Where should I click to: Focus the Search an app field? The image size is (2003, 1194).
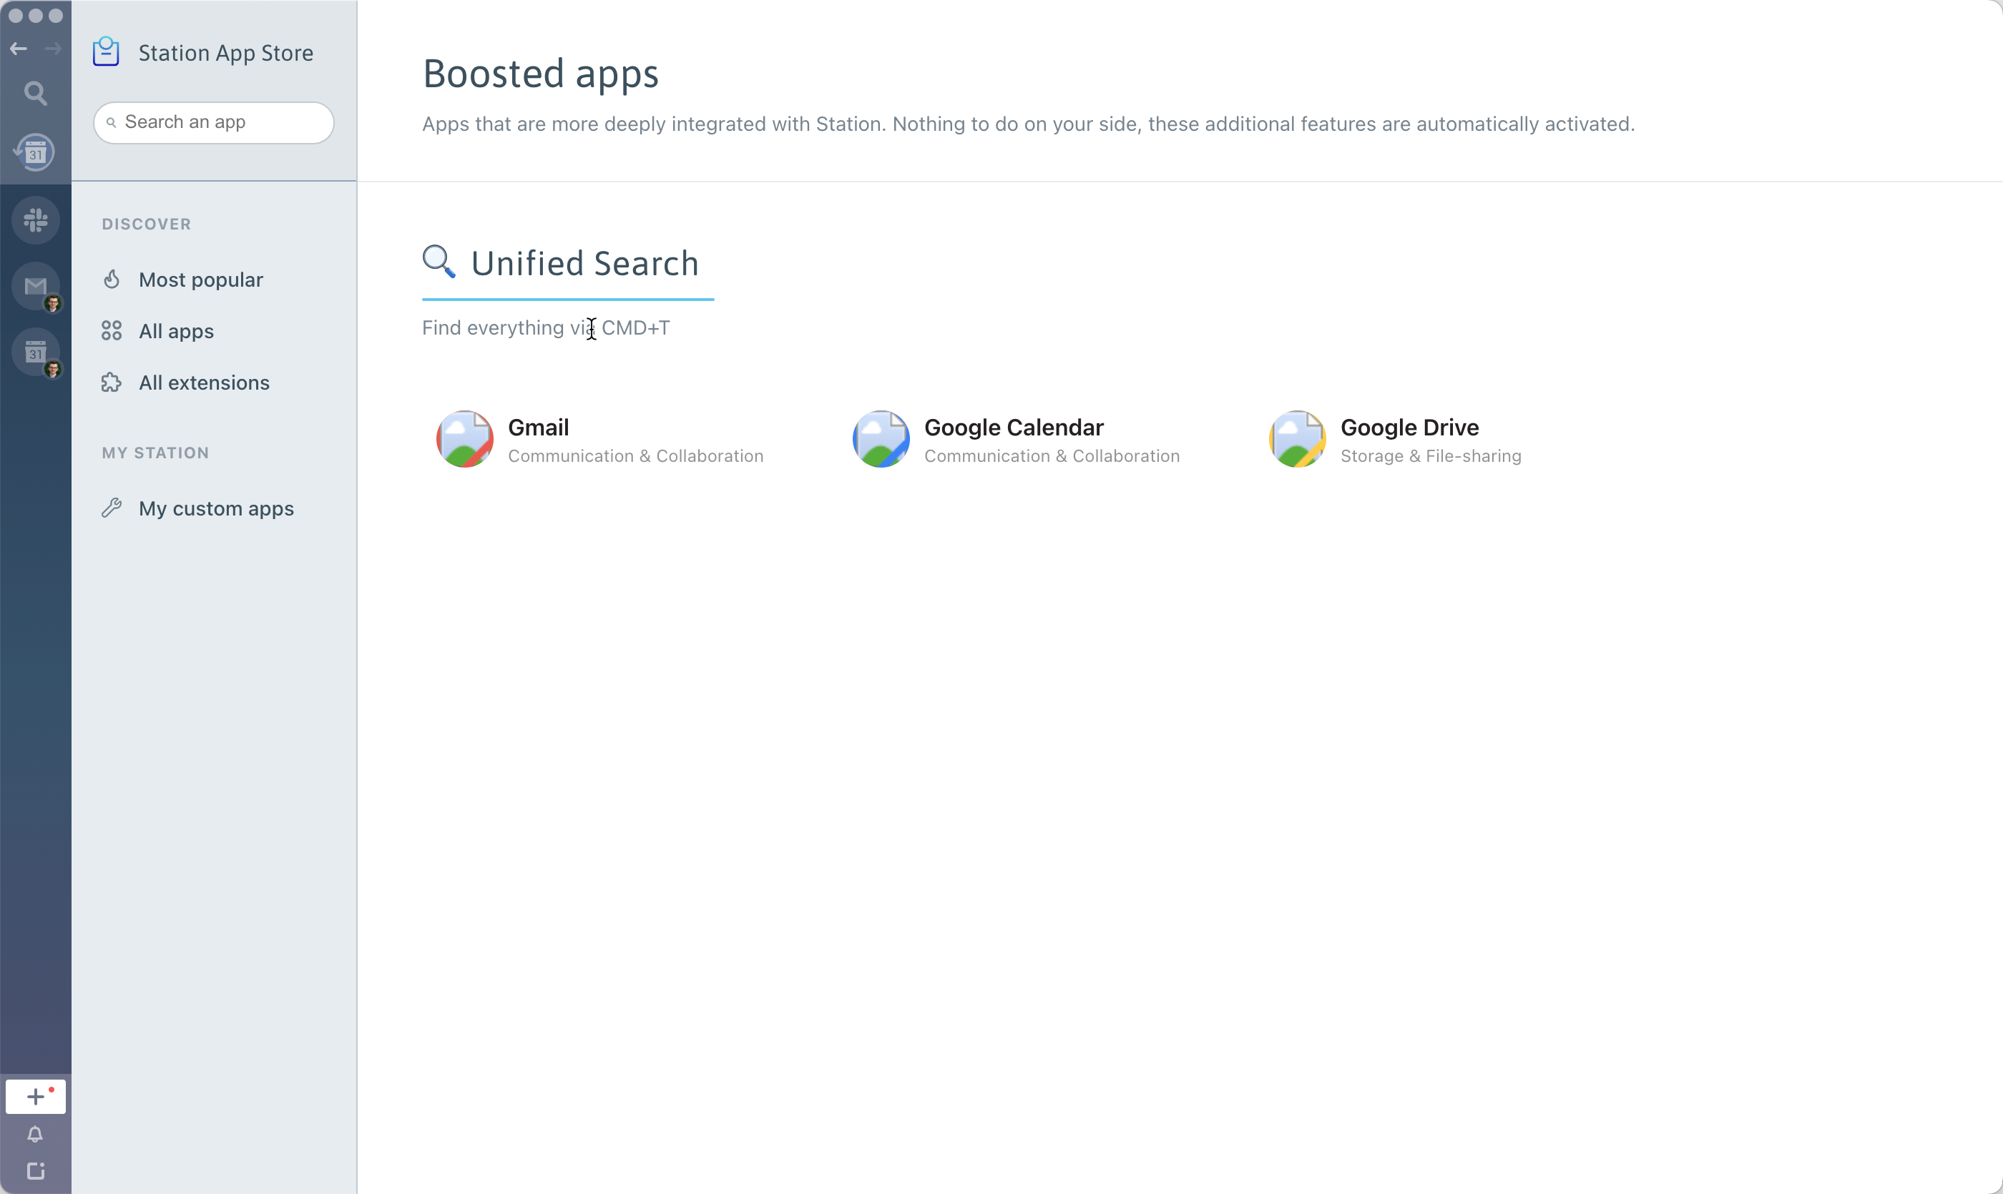tap(214, 122)
